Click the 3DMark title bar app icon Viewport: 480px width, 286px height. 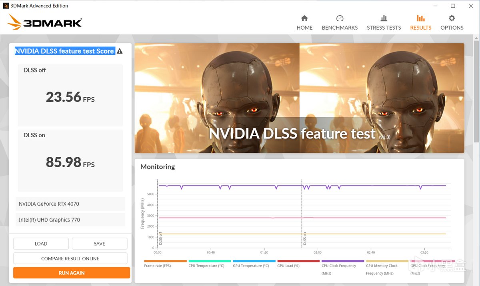point(5,6)
